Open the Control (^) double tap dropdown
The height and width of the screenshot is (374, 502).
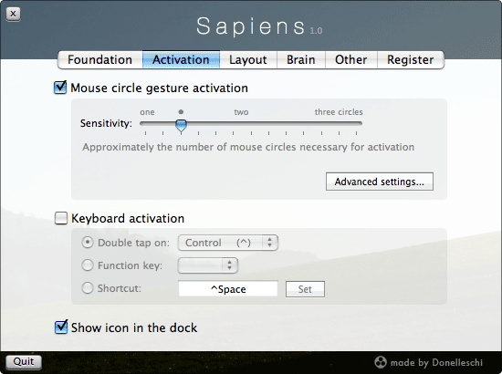228,243
